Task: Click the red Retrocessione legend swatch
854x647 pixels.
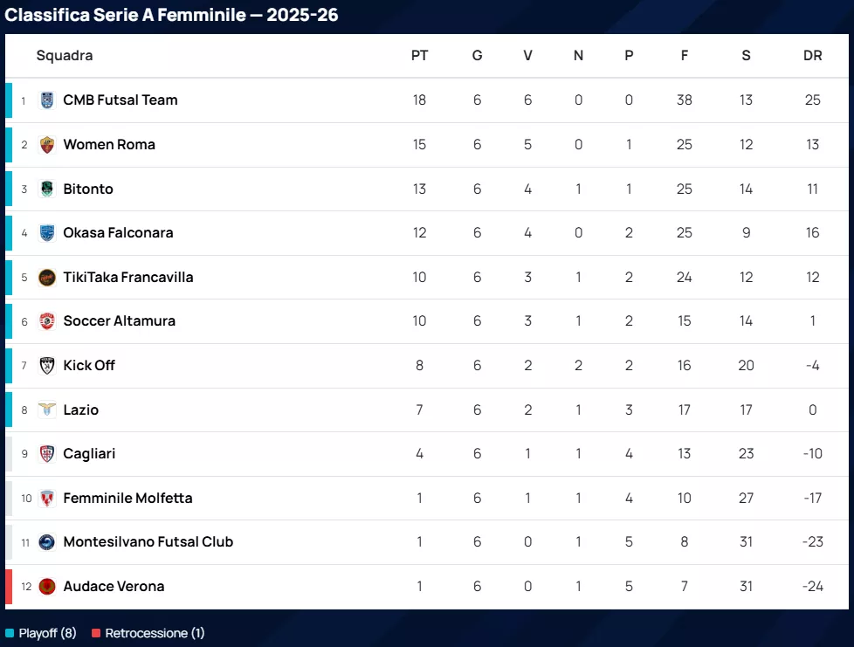Action: 97,633
